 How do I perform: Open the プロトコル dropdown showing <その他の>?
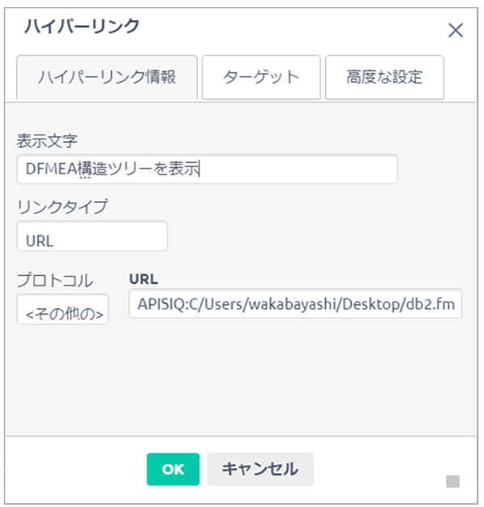(63, 309)
